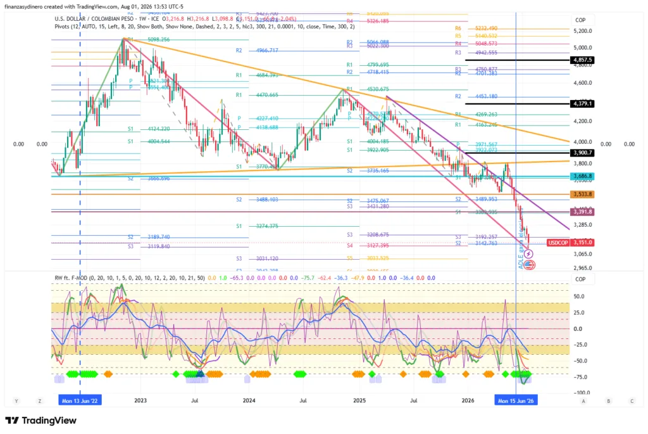
Task: Click the A marker on time axis
Action: [x=583, y=401]
